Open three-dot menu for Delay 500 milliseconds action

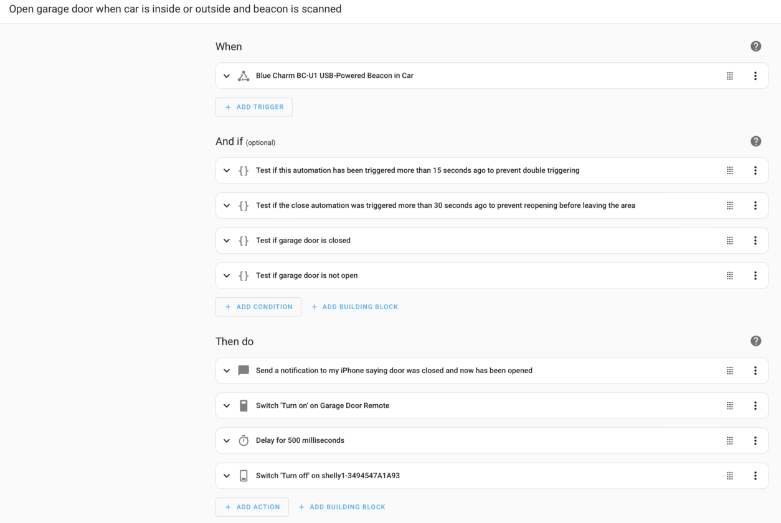(x=755, y=441)
